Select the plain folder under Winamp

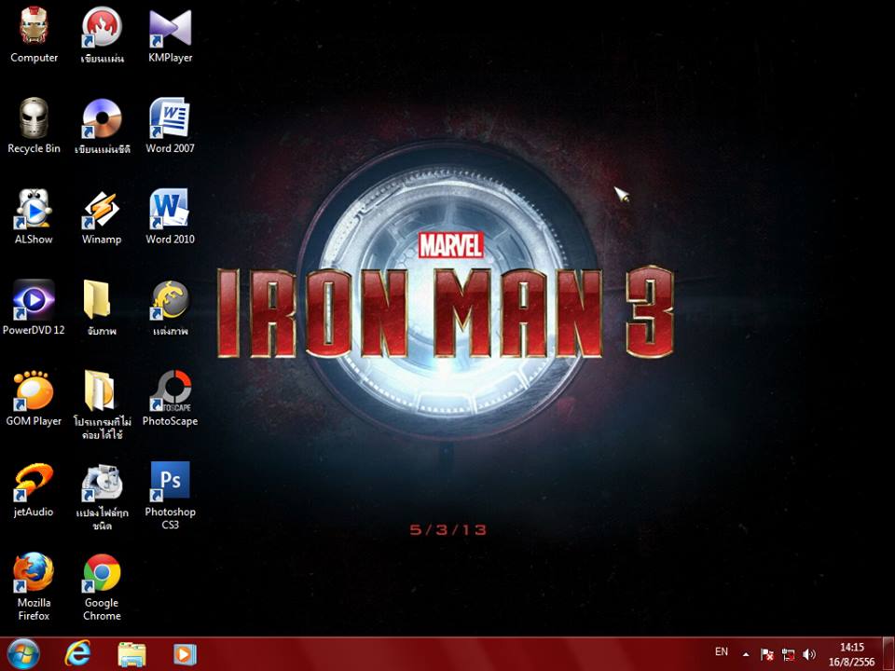click(x=102, y=307)
